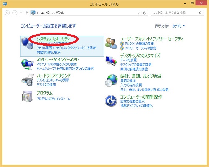Open the 問題の発見と解決 link
Viewport: 209px width, 167px height.
click(48, 52)
